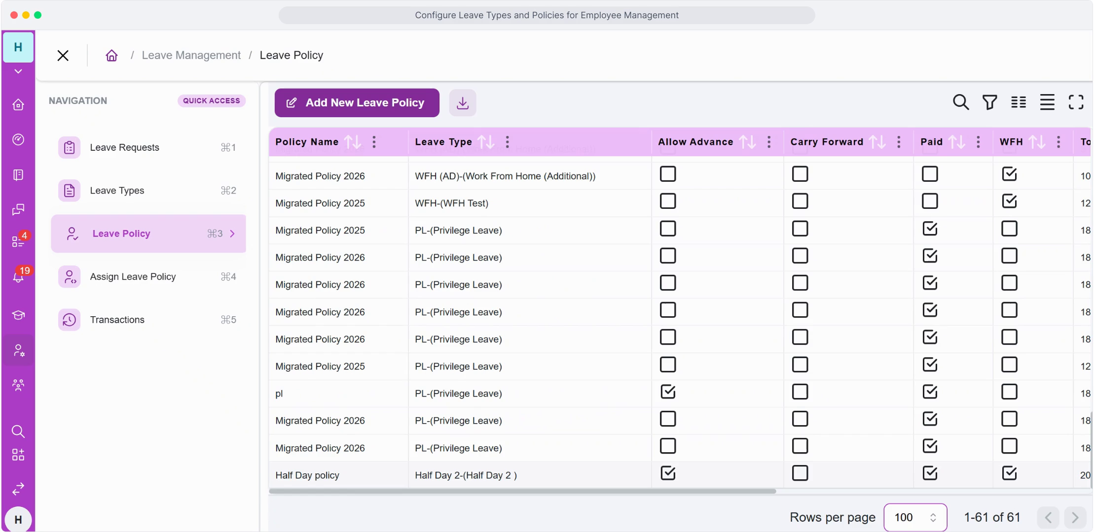Click the horizontal scrollbar under the table
This screenshot has height=532, width=1094.
pyautogui.click(x=522, y=491)
